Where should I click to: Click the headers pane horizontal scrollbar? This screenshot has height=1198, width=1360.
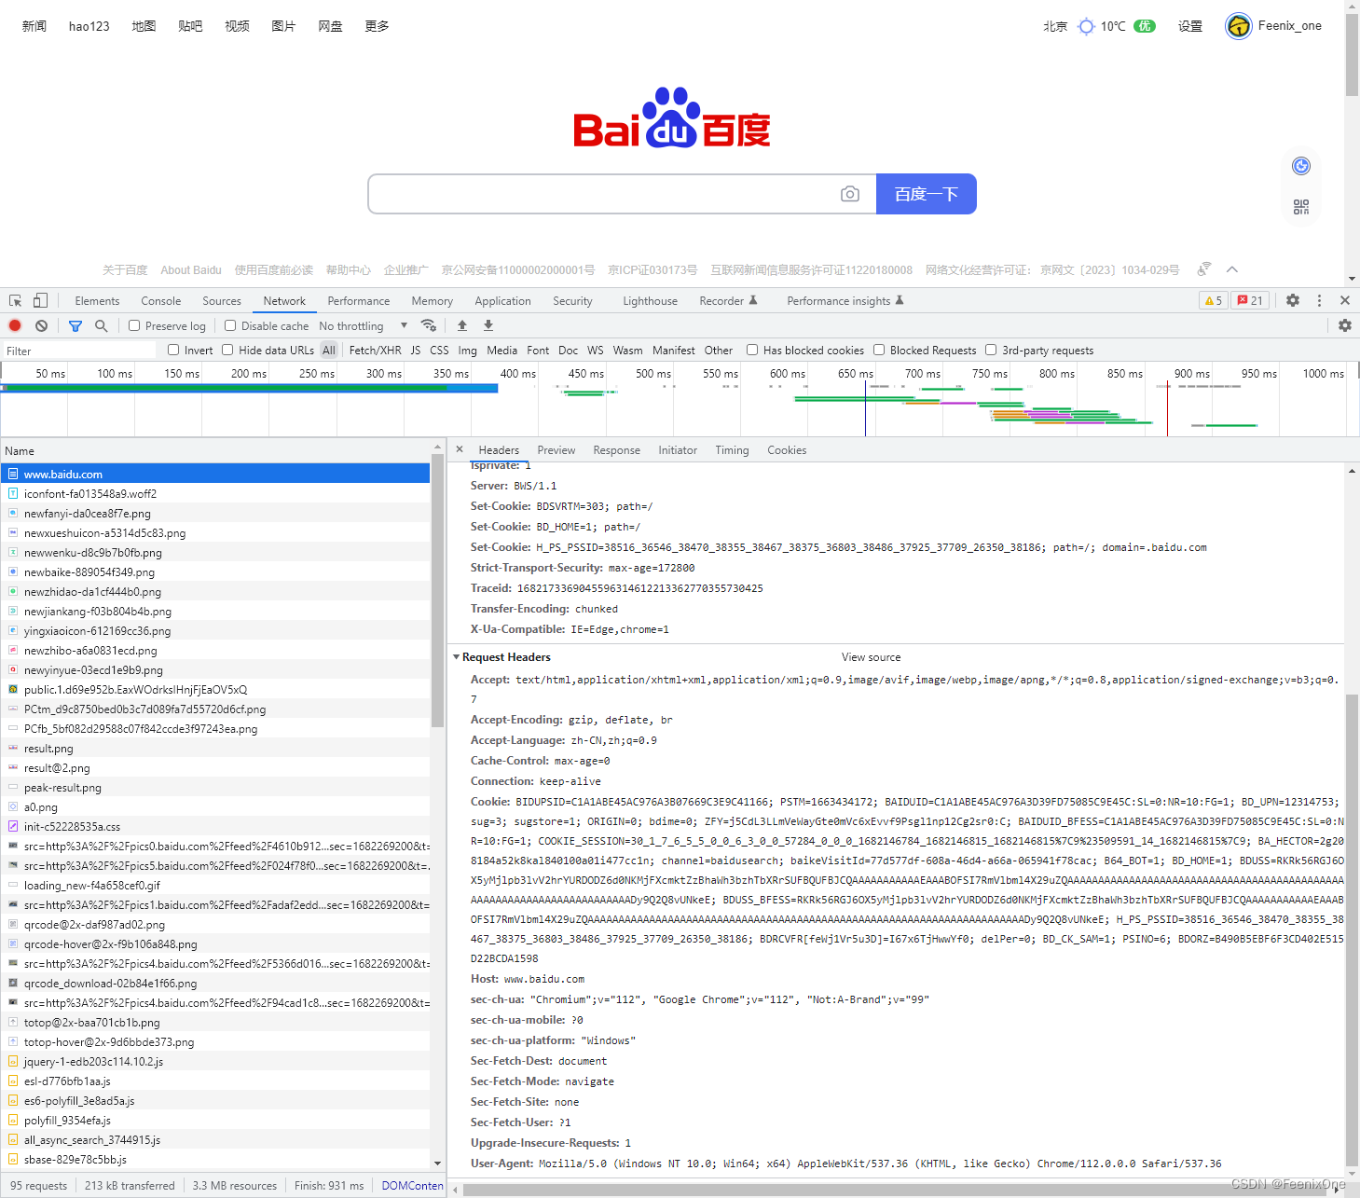(895, 1190)
